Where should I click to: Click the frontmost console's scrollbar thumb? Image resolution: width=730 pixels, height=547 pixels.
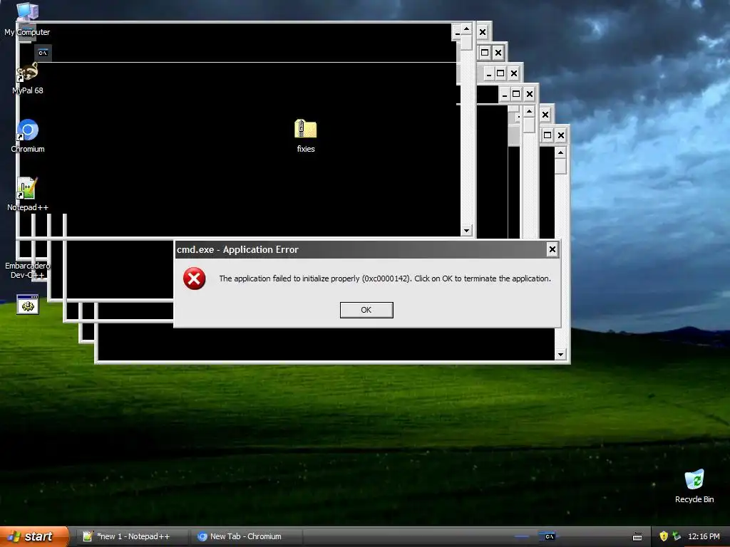click(x=466, y=42)
